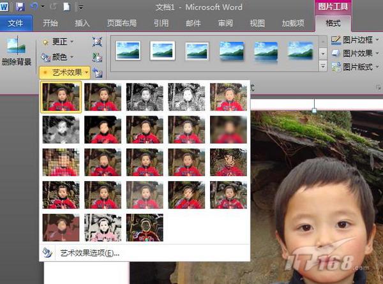Viewport: 383px width, 284px height.
Task: Click the compress pictures icon
Action: click(x=97, y=42)
